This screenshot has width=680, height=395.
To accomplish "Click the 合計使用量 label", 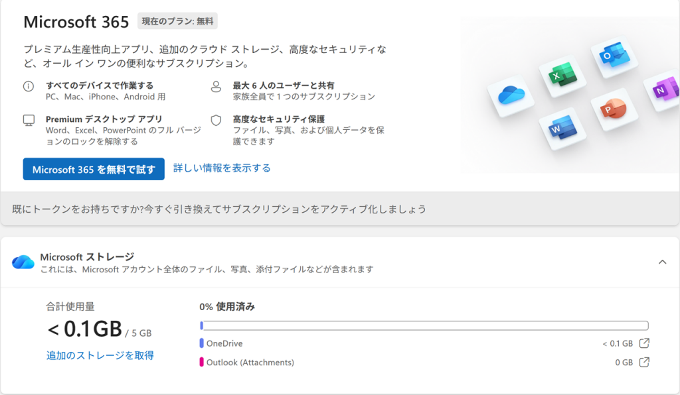I will [x=70, y=307].
